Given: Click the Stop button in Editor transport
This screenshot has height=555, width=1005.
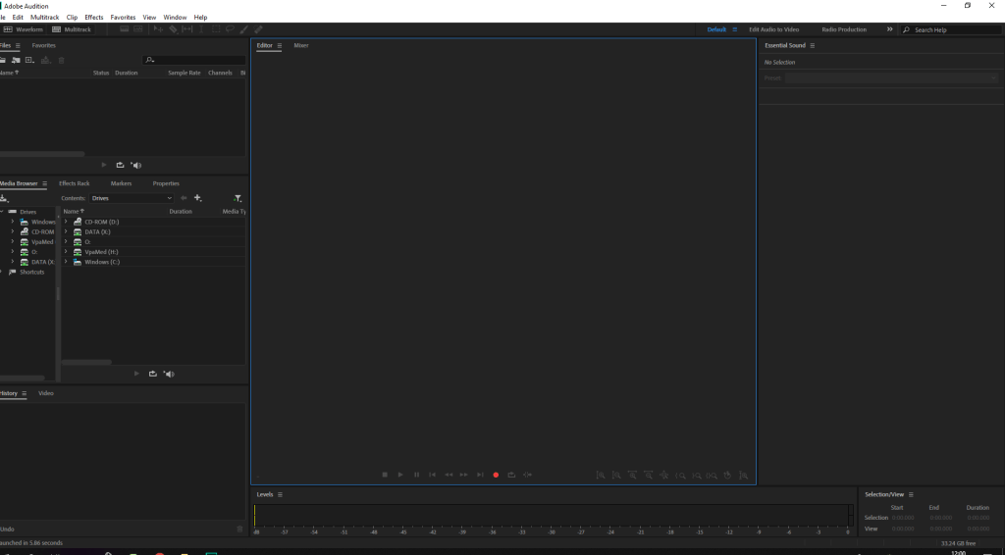Looking at the screenshot, I should point(385,475).
